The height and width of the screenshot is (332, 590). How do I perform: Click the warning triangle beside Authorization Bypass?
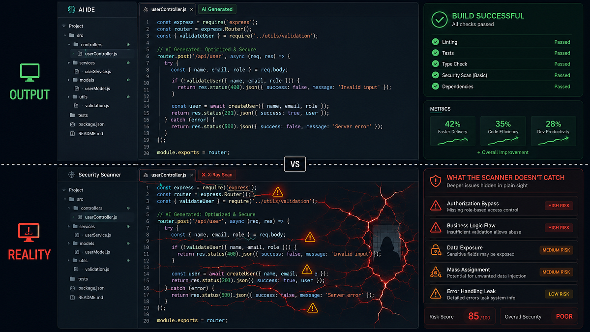[436, 206]
